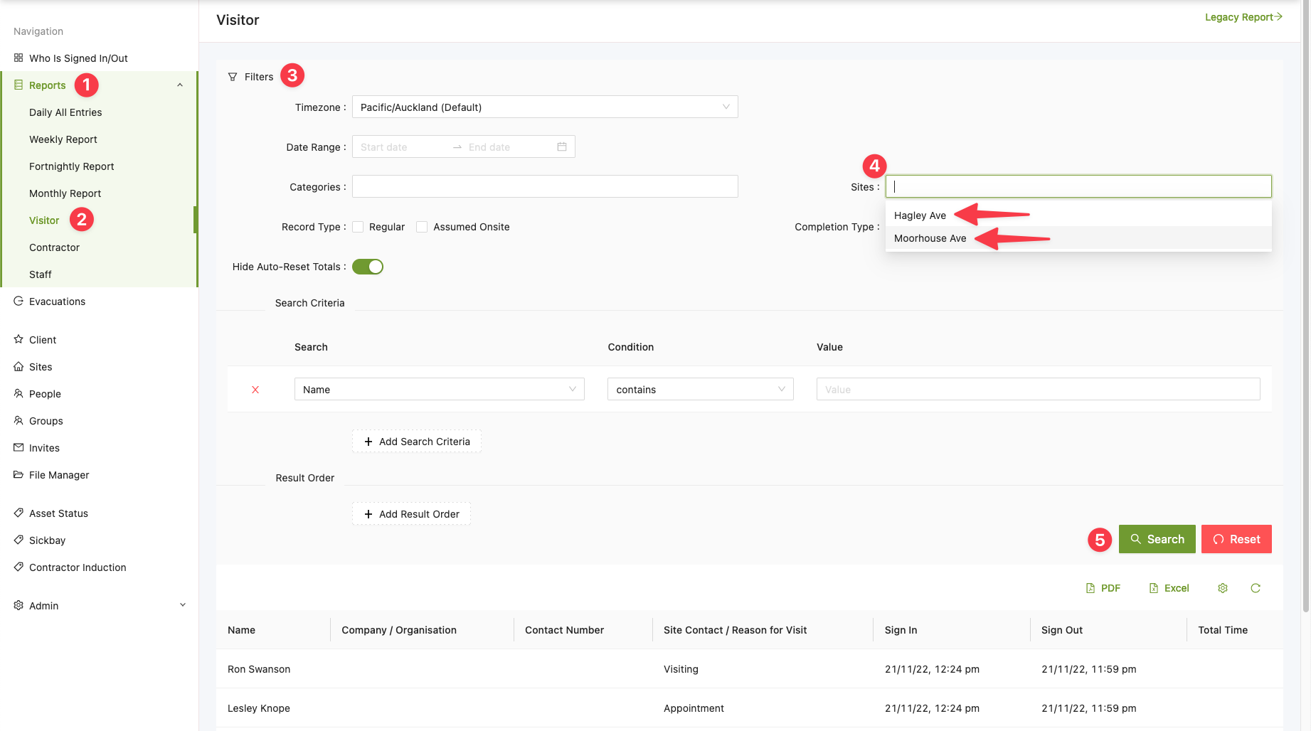Open the Contractor report
The width and height of the screenshot is (1311, 731).
(x=54, y=247)
